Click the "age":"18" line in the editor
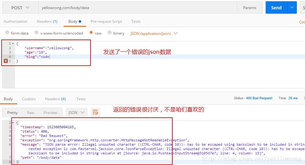 tap(36, 52)
